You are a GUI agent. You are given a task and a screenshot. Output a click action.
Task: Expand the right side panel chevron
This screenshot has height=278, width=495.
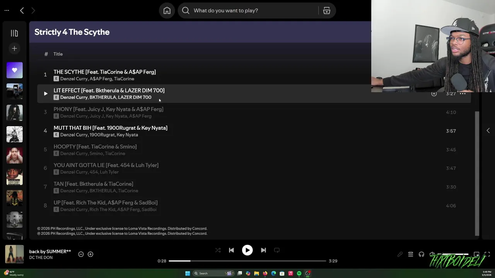488,131
